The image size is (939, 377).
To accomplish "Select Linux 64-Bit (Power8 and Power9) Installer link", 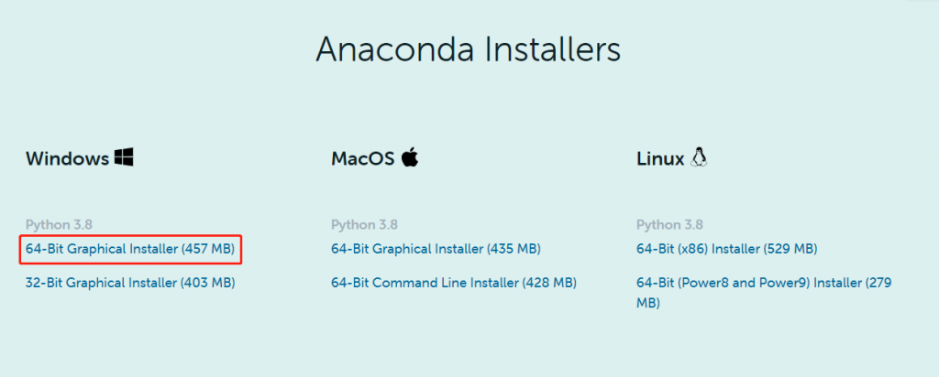I will click(x=764, y=293).
